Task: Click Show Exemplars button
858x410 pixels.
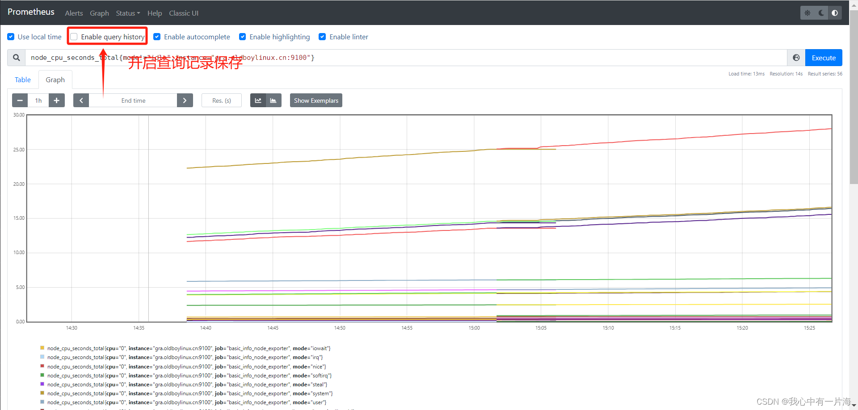Action: coord(316,100)
